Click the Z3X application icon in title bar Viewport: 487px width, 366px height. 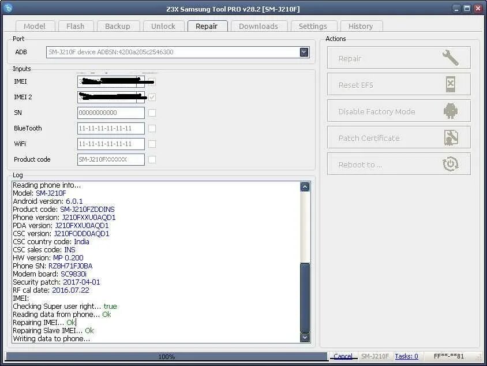coord(9,8)
